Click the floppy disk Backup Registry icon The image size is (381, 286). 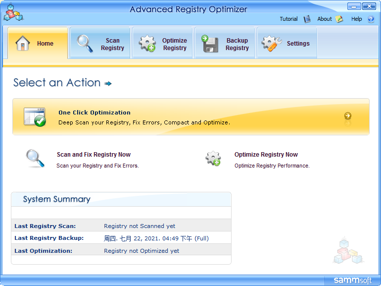coord(209,44)
